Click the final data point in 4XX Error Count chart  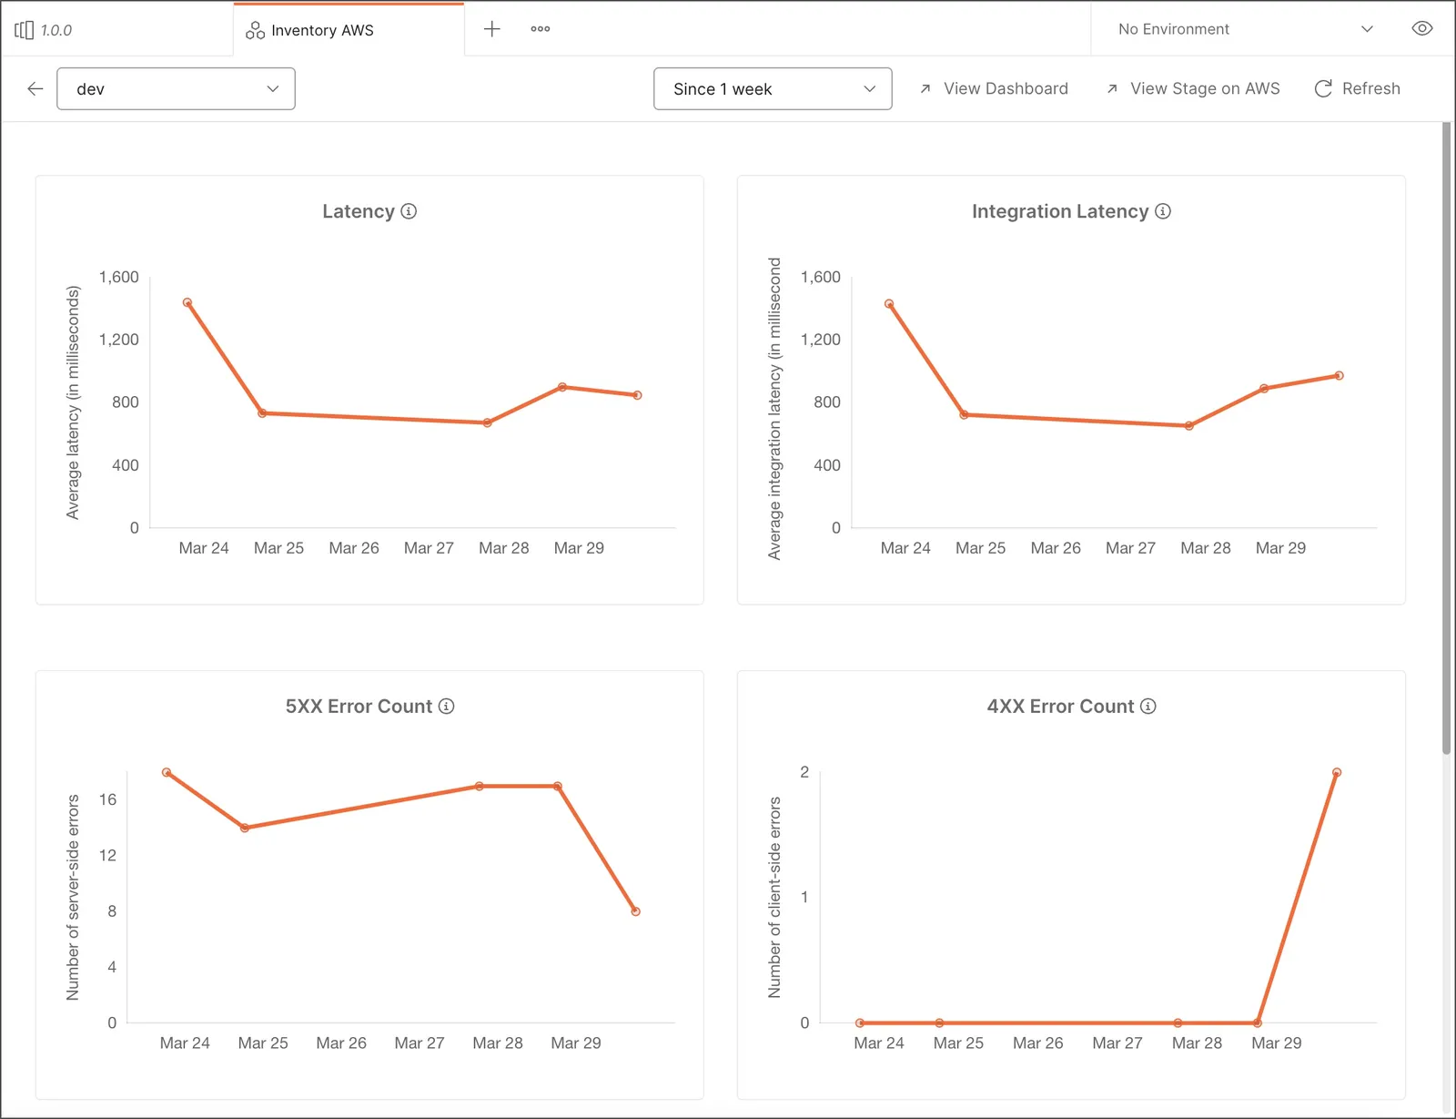coord(1337,772)
